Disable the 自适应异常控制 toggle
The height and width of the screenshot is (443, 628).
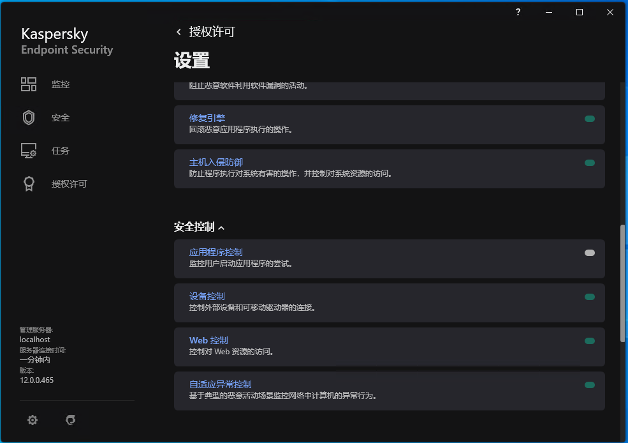[x=590, y=386]
